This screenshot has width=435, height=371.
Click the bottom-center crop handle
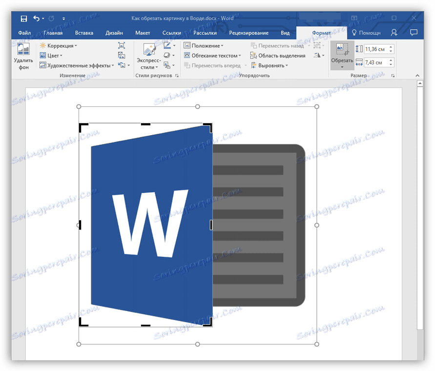tap(145, 325)
